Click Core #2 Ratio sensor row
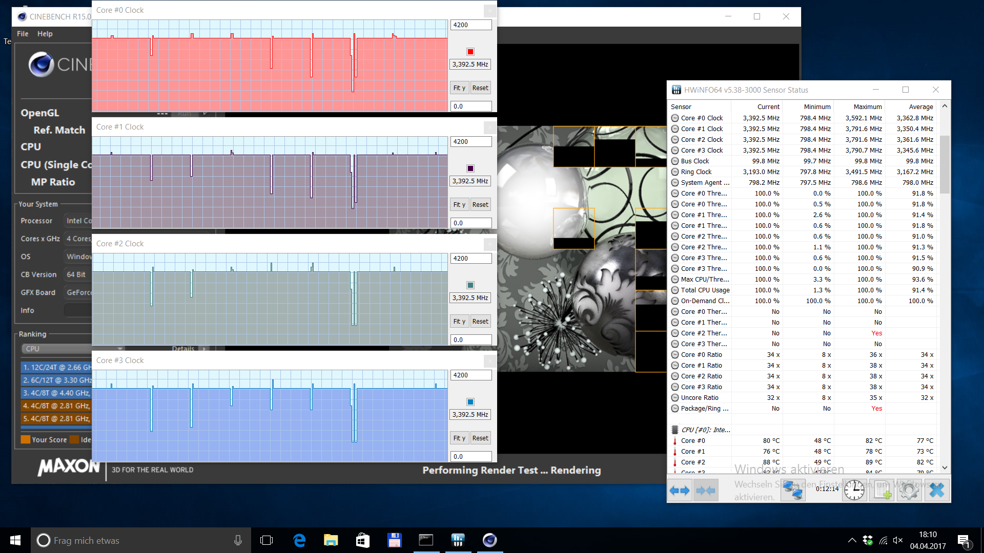The height and width of the screenshot is (553, 984). [803, 376]
